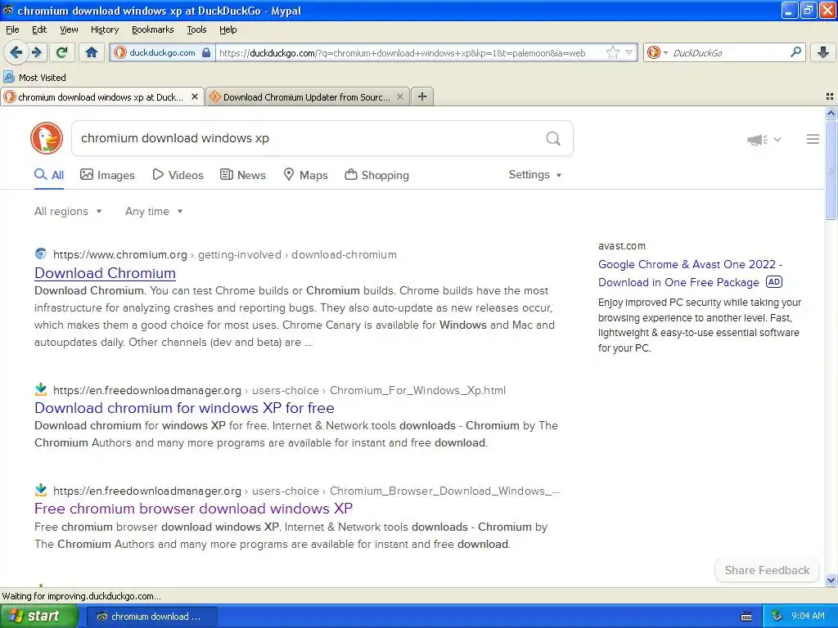This screenshot has height=628, width=838.
Task: Switch to Shopping results
Action: pos(376,175)
